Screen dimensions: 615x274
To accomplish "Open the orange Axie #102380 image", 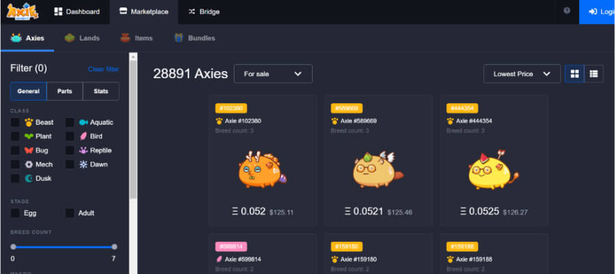I will [x=263, y=169].
